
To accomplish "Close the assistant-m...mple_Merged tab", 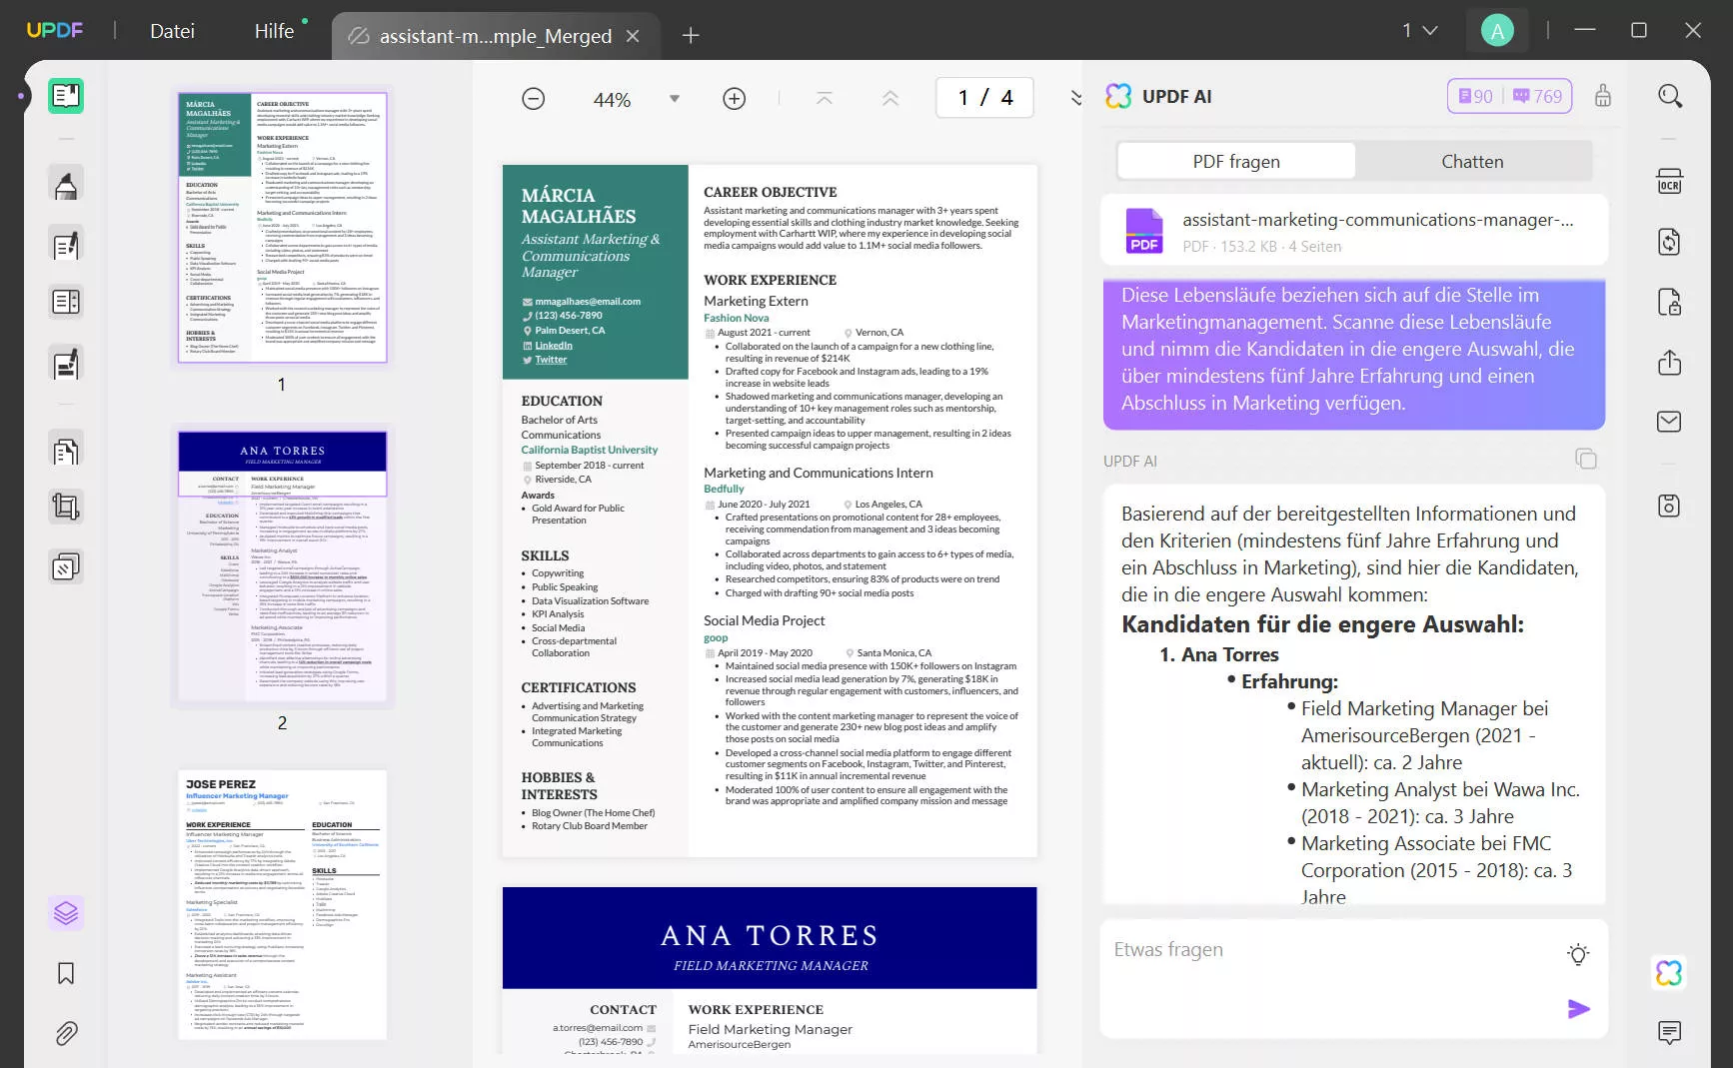I will (633, 36).
